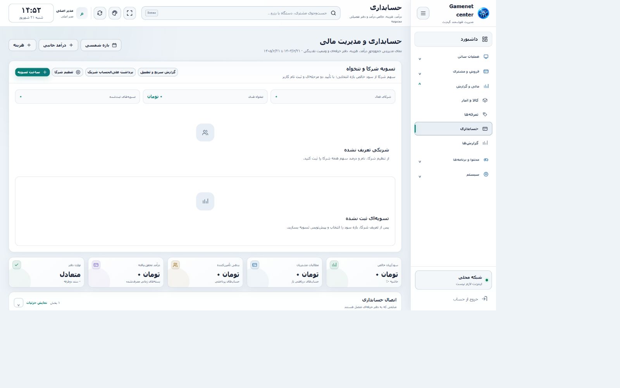Image resolution: width=620 pixels, height=388 pixels.
Task: Open the داشبورد sidebar item
Action: click(x=453, y=39)
